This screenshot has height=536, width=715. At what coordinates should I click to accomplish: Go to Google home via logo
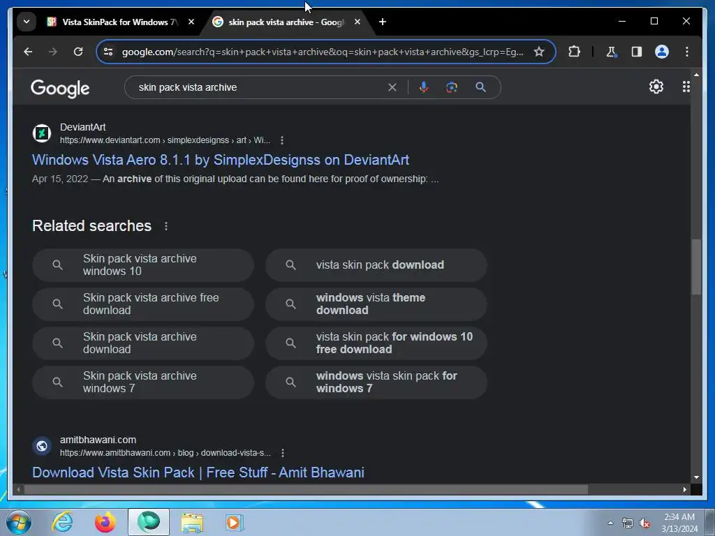[x=60, y=89]
